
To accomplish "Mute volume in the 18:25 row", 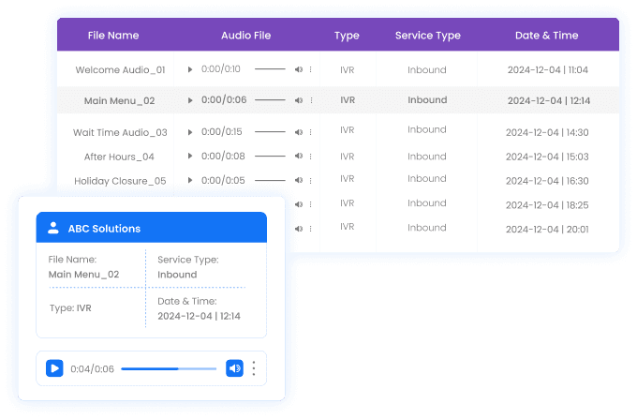I will (x=299, y=204).
